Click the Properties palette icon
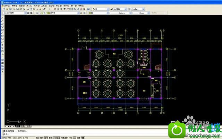Image resolution: width=222 pixels, height=139 pixels. 68,9
